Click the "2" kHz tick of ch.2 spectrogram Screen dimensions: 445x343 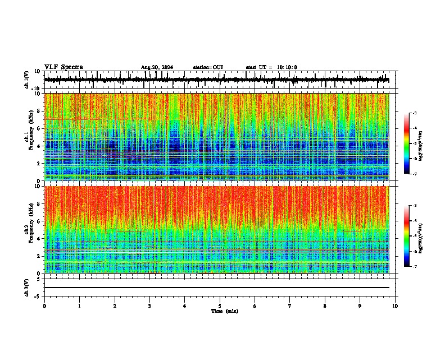click(39, 256)
